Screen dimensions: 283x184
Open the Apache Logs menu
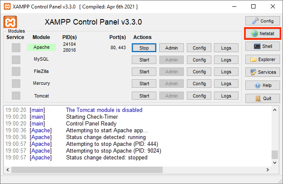(226, 48)
